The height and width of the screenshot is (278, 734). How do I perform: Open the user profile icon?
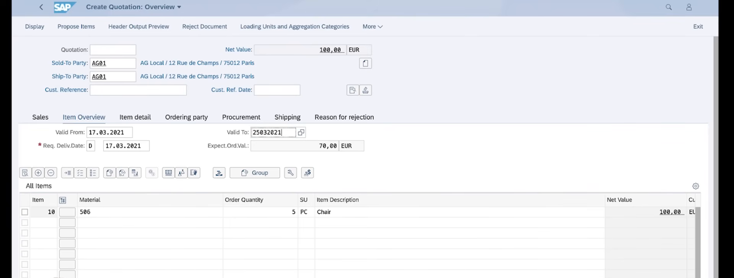[x=689, y=7]
